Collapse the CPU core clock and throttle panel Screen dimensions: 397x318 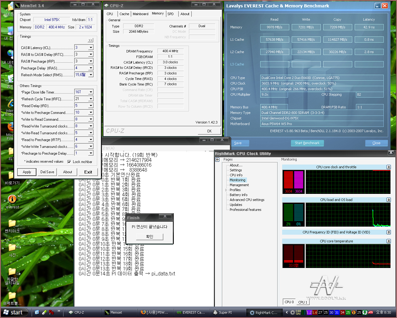coord(388,167)
